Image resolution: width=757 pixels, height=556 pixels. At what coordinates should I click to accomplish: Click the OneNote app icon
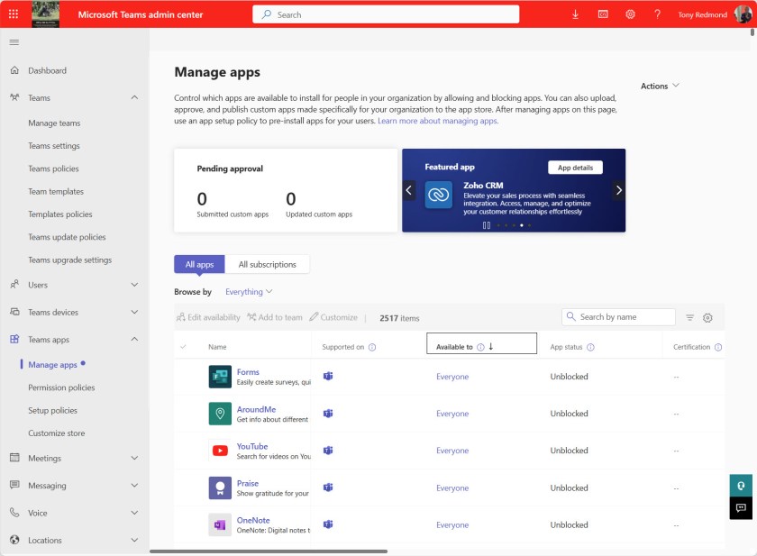[x=220, y=524]
